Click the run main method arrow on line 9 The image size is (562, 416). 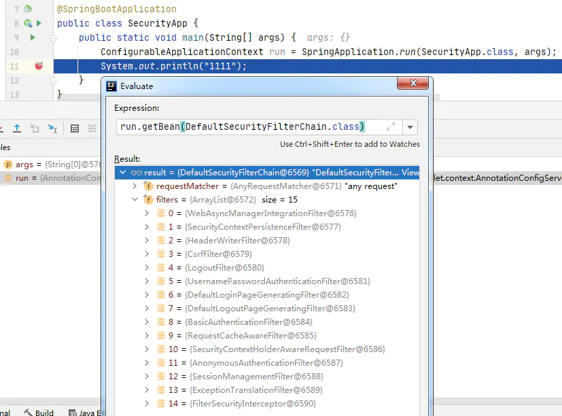(x=33, y=37)
